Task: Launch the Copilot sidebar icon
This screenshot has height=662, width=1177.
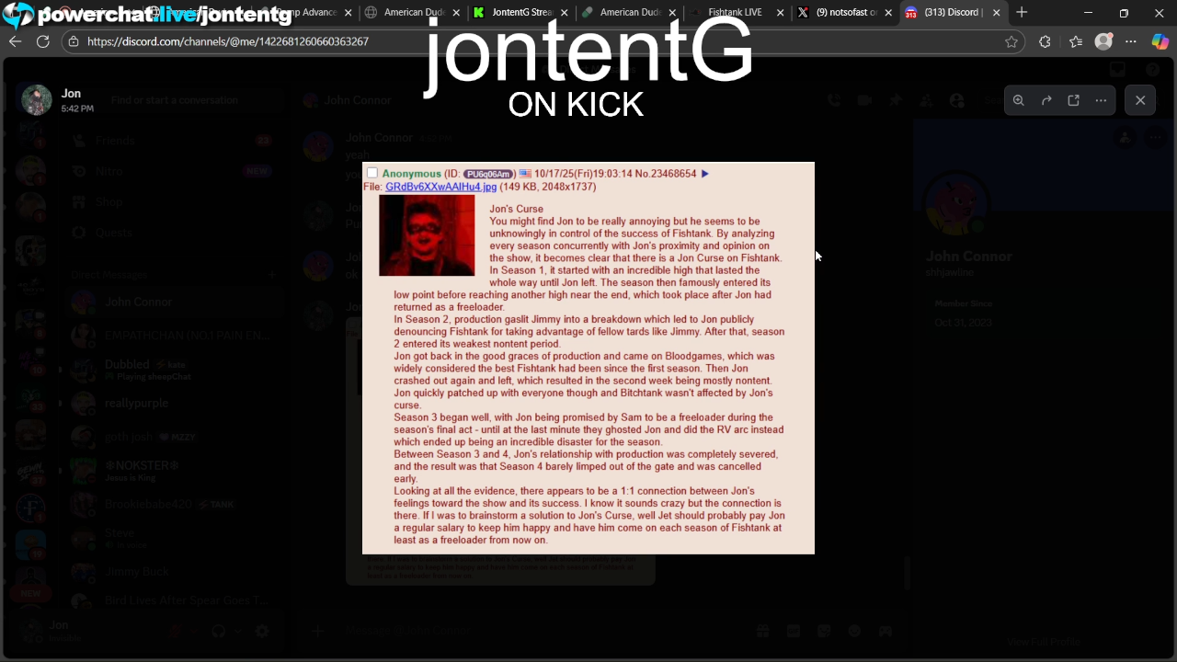Action: point(1160,41)
